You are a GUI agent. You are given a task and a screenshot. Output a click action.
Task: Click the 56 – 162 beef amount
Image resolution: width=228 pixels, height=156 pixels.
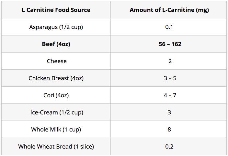[170, 44]
